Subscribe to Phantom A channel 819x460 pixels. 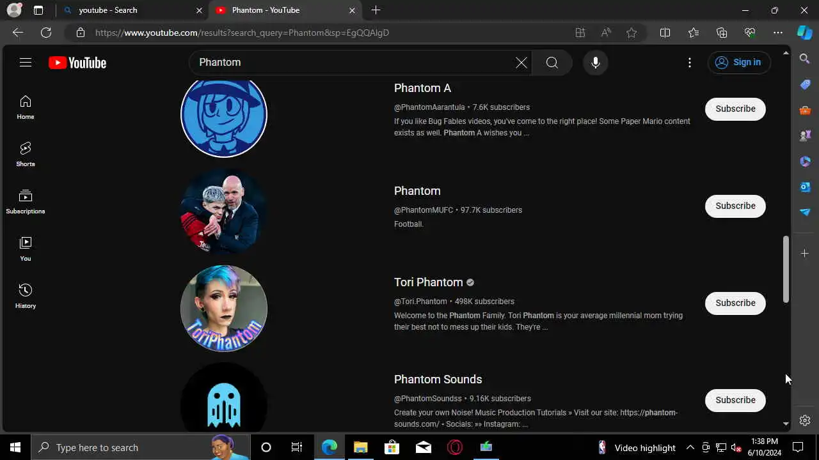click(735, 109)
